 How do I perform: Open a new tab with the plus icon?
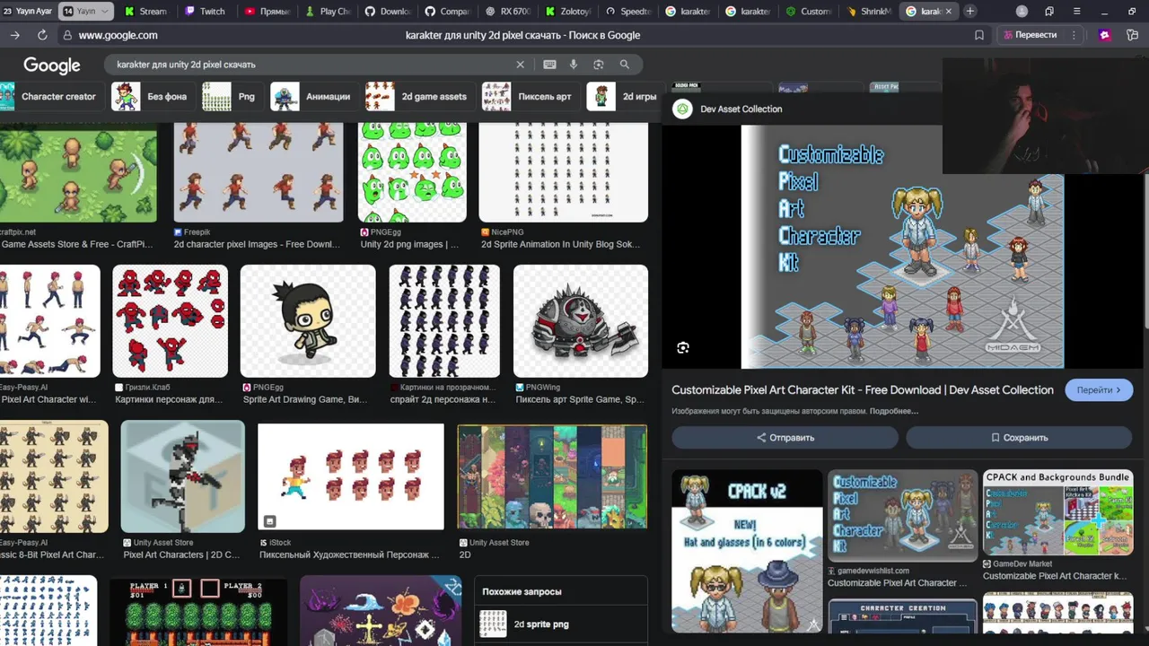tap(970, 11)
